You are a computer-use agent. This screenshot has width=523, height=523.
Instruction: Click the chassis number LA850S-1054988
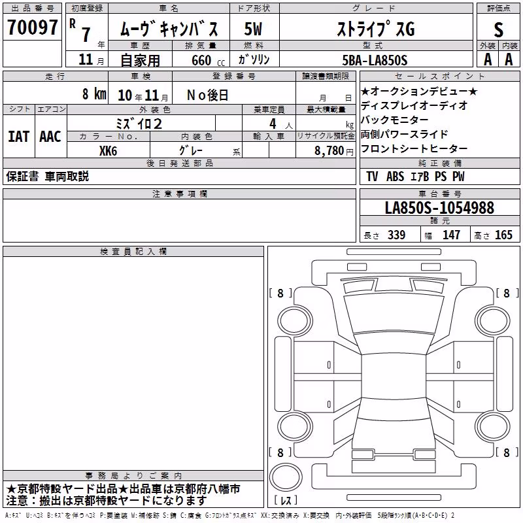click(x=439, y=208)
